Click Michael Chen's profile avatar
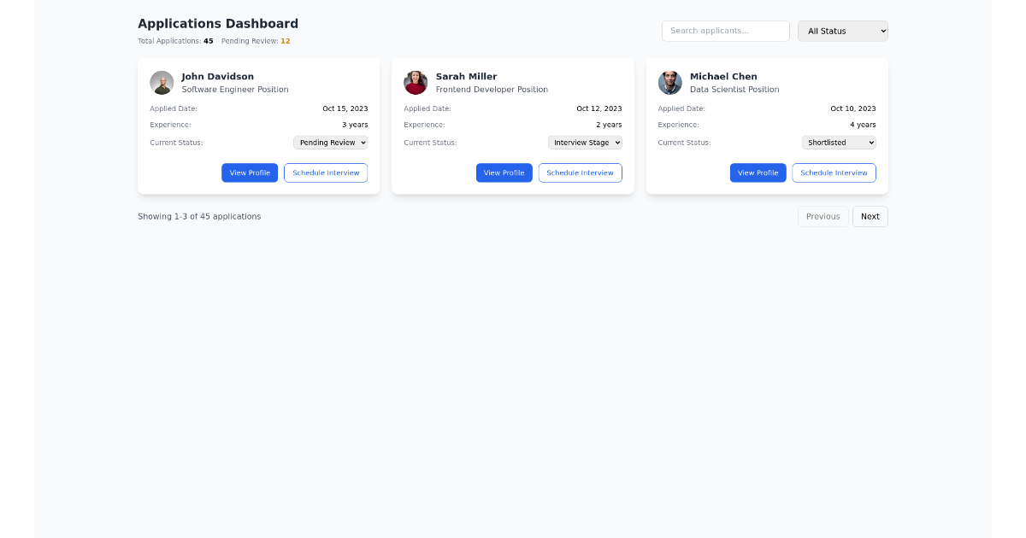This screenshot has width=1026, height=538. pos(670,82)
